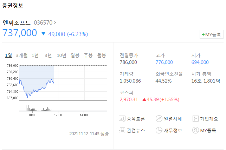Open the 엔씨소프트 stock name link

(17, 22)
